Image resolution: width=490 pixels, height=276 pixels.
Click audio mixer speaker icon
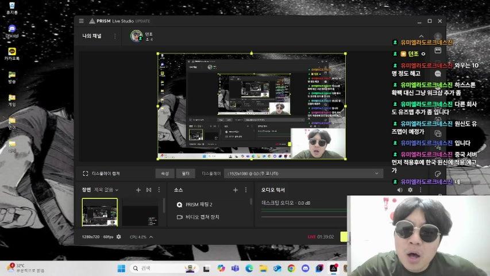coord(400,190)
